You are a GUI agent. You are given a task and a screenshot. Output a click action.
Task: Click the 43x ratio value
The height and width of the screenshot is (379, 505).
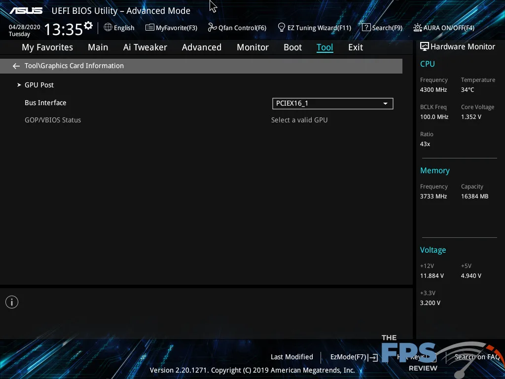(425, 144)
